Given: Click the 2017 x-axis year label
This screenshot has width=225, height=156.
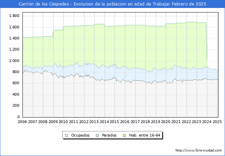Looking at the screenshot, I should point(135,122).
